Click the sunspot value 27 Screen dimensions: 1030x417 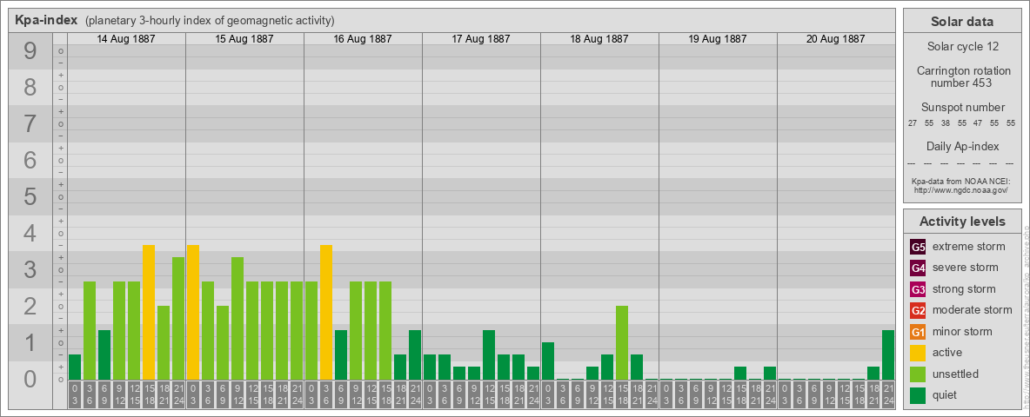click(913, 123)
